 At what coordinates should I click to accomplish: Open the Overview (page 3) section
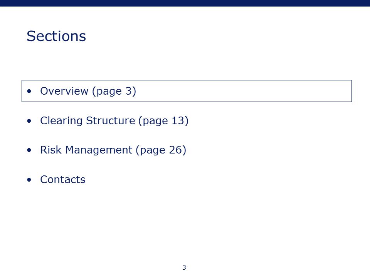point(88,91)
